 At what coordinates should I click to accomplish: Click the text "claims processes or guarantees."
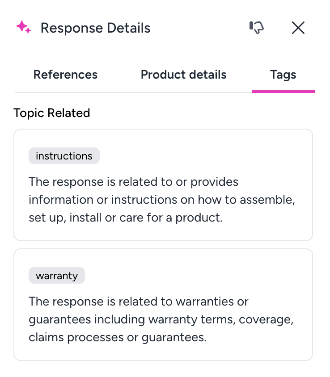pos(118,337)
